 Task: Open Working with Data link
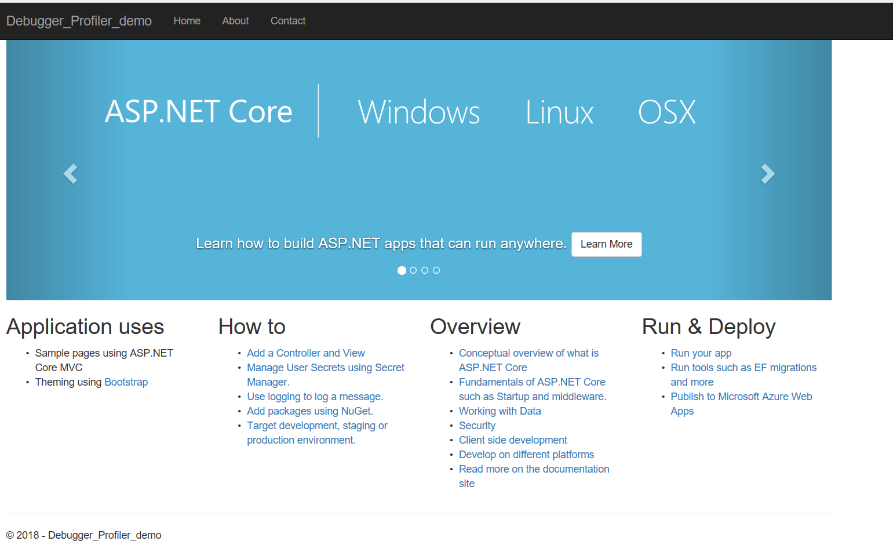[500, 411]
